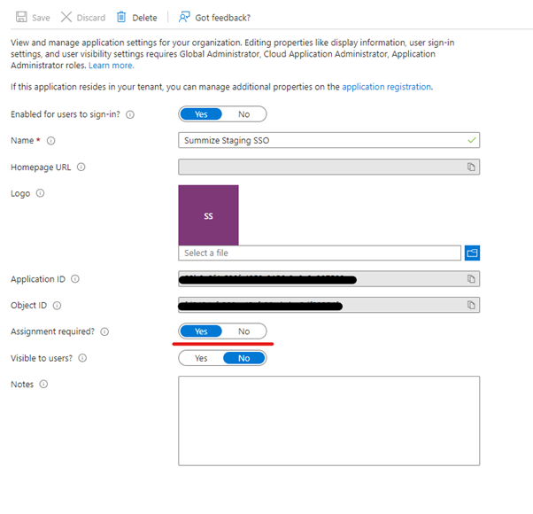Select Yes for Assignment required
Viewport: 533px width, 514px height.
click(x=201, y=331)
